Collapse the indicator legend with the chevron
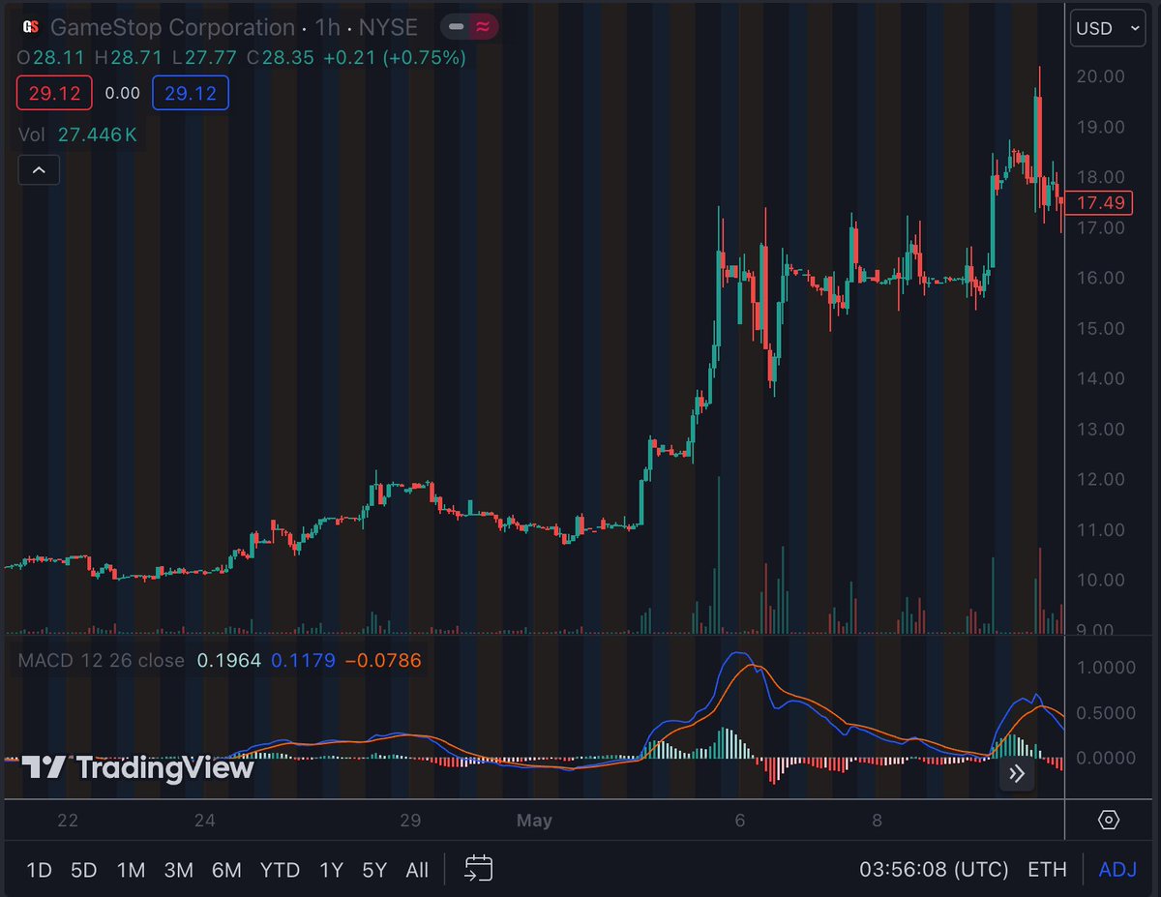This screenshot has width=1161, height=897. [x=39, y=171]
